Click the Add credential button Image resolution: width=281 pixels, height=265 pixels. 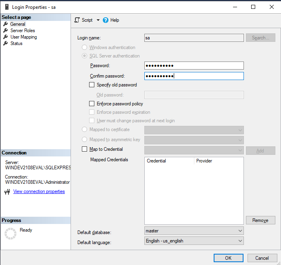point(260,151)
